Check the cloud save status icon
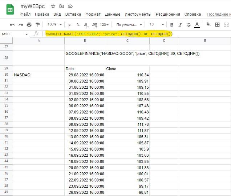 coord(70,6)
